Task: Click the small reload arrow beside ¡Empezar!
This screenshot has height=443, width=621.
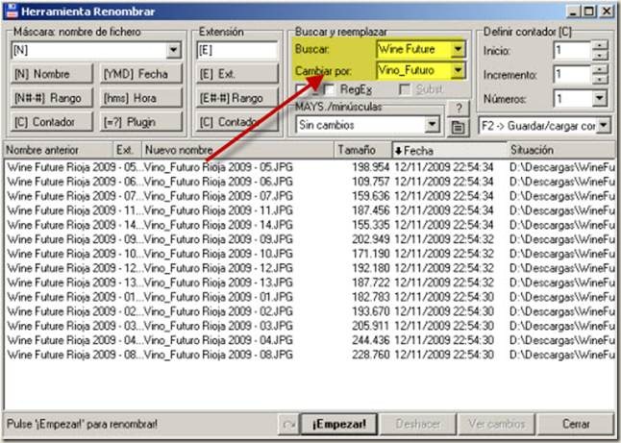Action: (287, 424)
